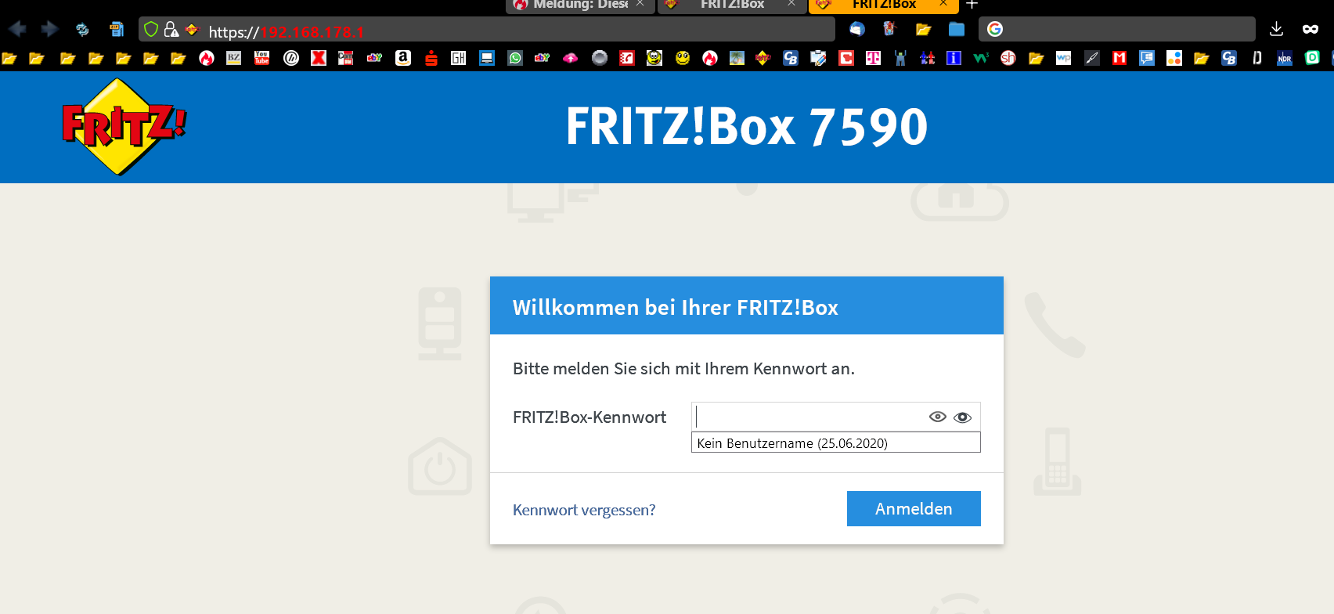The image size is (1334, 614).
Task: Open the colored dots bookmark
Action: [x=1174, y=58]
